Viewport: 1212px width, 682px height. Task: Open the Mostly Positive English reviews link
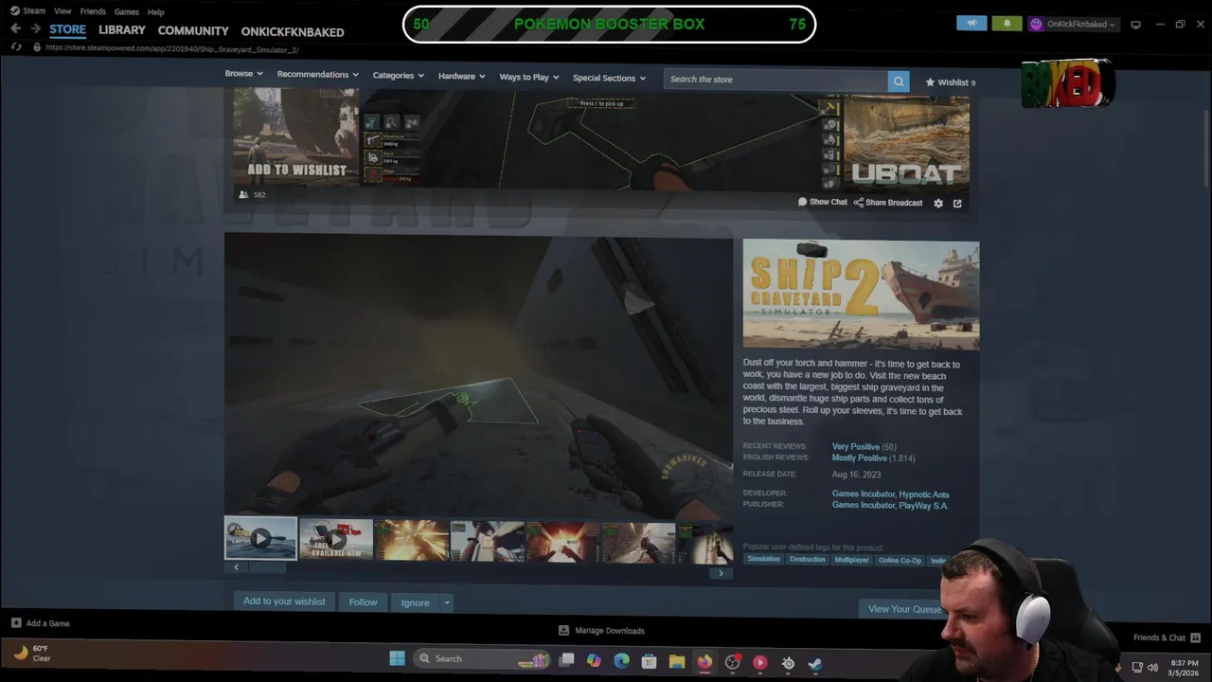click(x=859, y=458)
